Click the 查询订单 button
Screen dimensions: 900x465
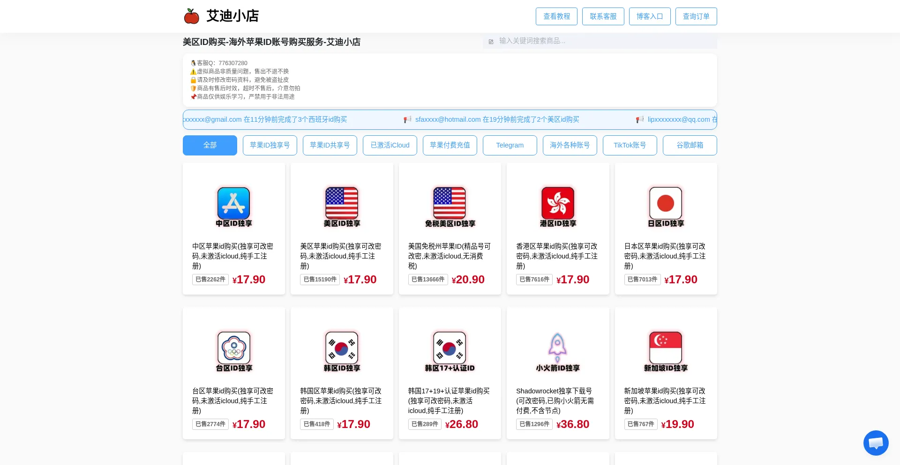click(x=696, y=16)
